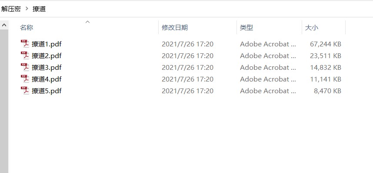Viewport: 373px width, 173px height.
Task: Select the 撩道2.pdf PDF icon
Action: 25,55
